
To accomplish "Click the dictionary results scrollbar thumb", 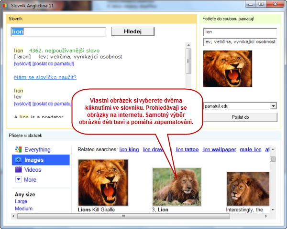I will click(x=188, y=61).
